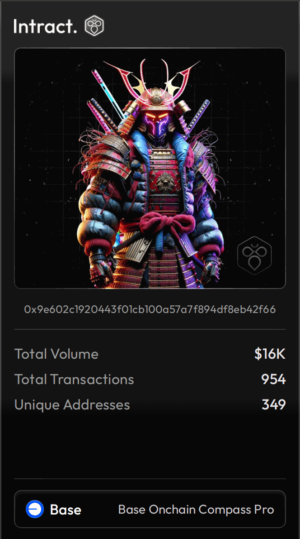Open the samurai NFT artwork image
Screen dimensions: 300x539
[150, 168]
